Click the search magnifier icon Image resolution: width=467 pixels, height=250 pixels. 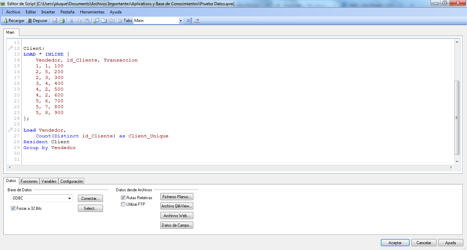coord(96,21)
